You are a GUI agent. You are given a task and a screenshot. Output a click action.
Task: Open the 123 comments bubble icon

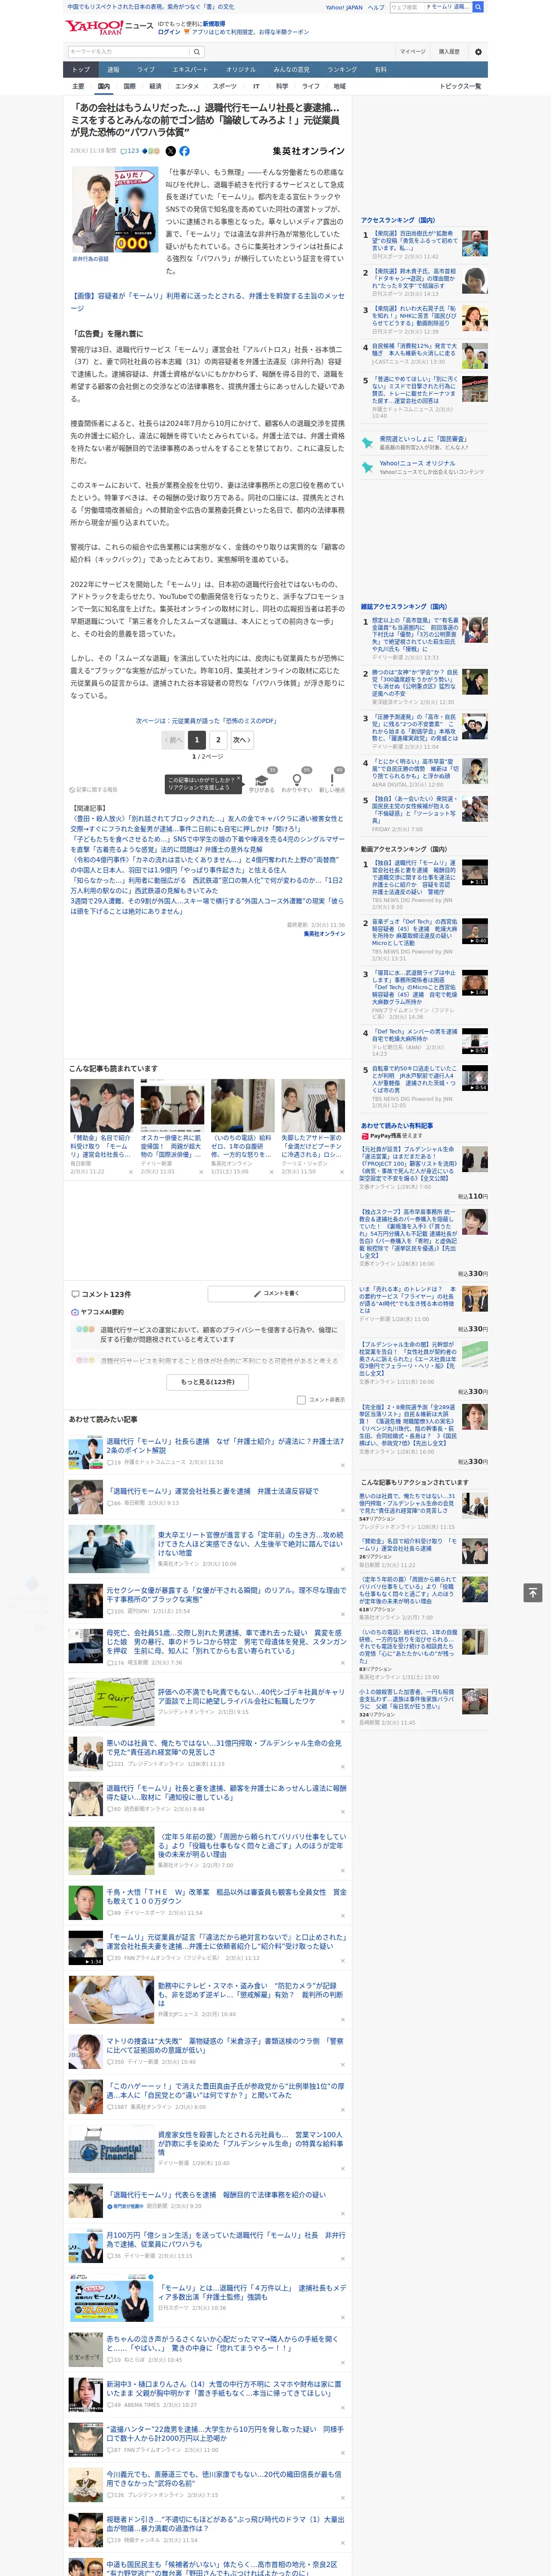130,151
